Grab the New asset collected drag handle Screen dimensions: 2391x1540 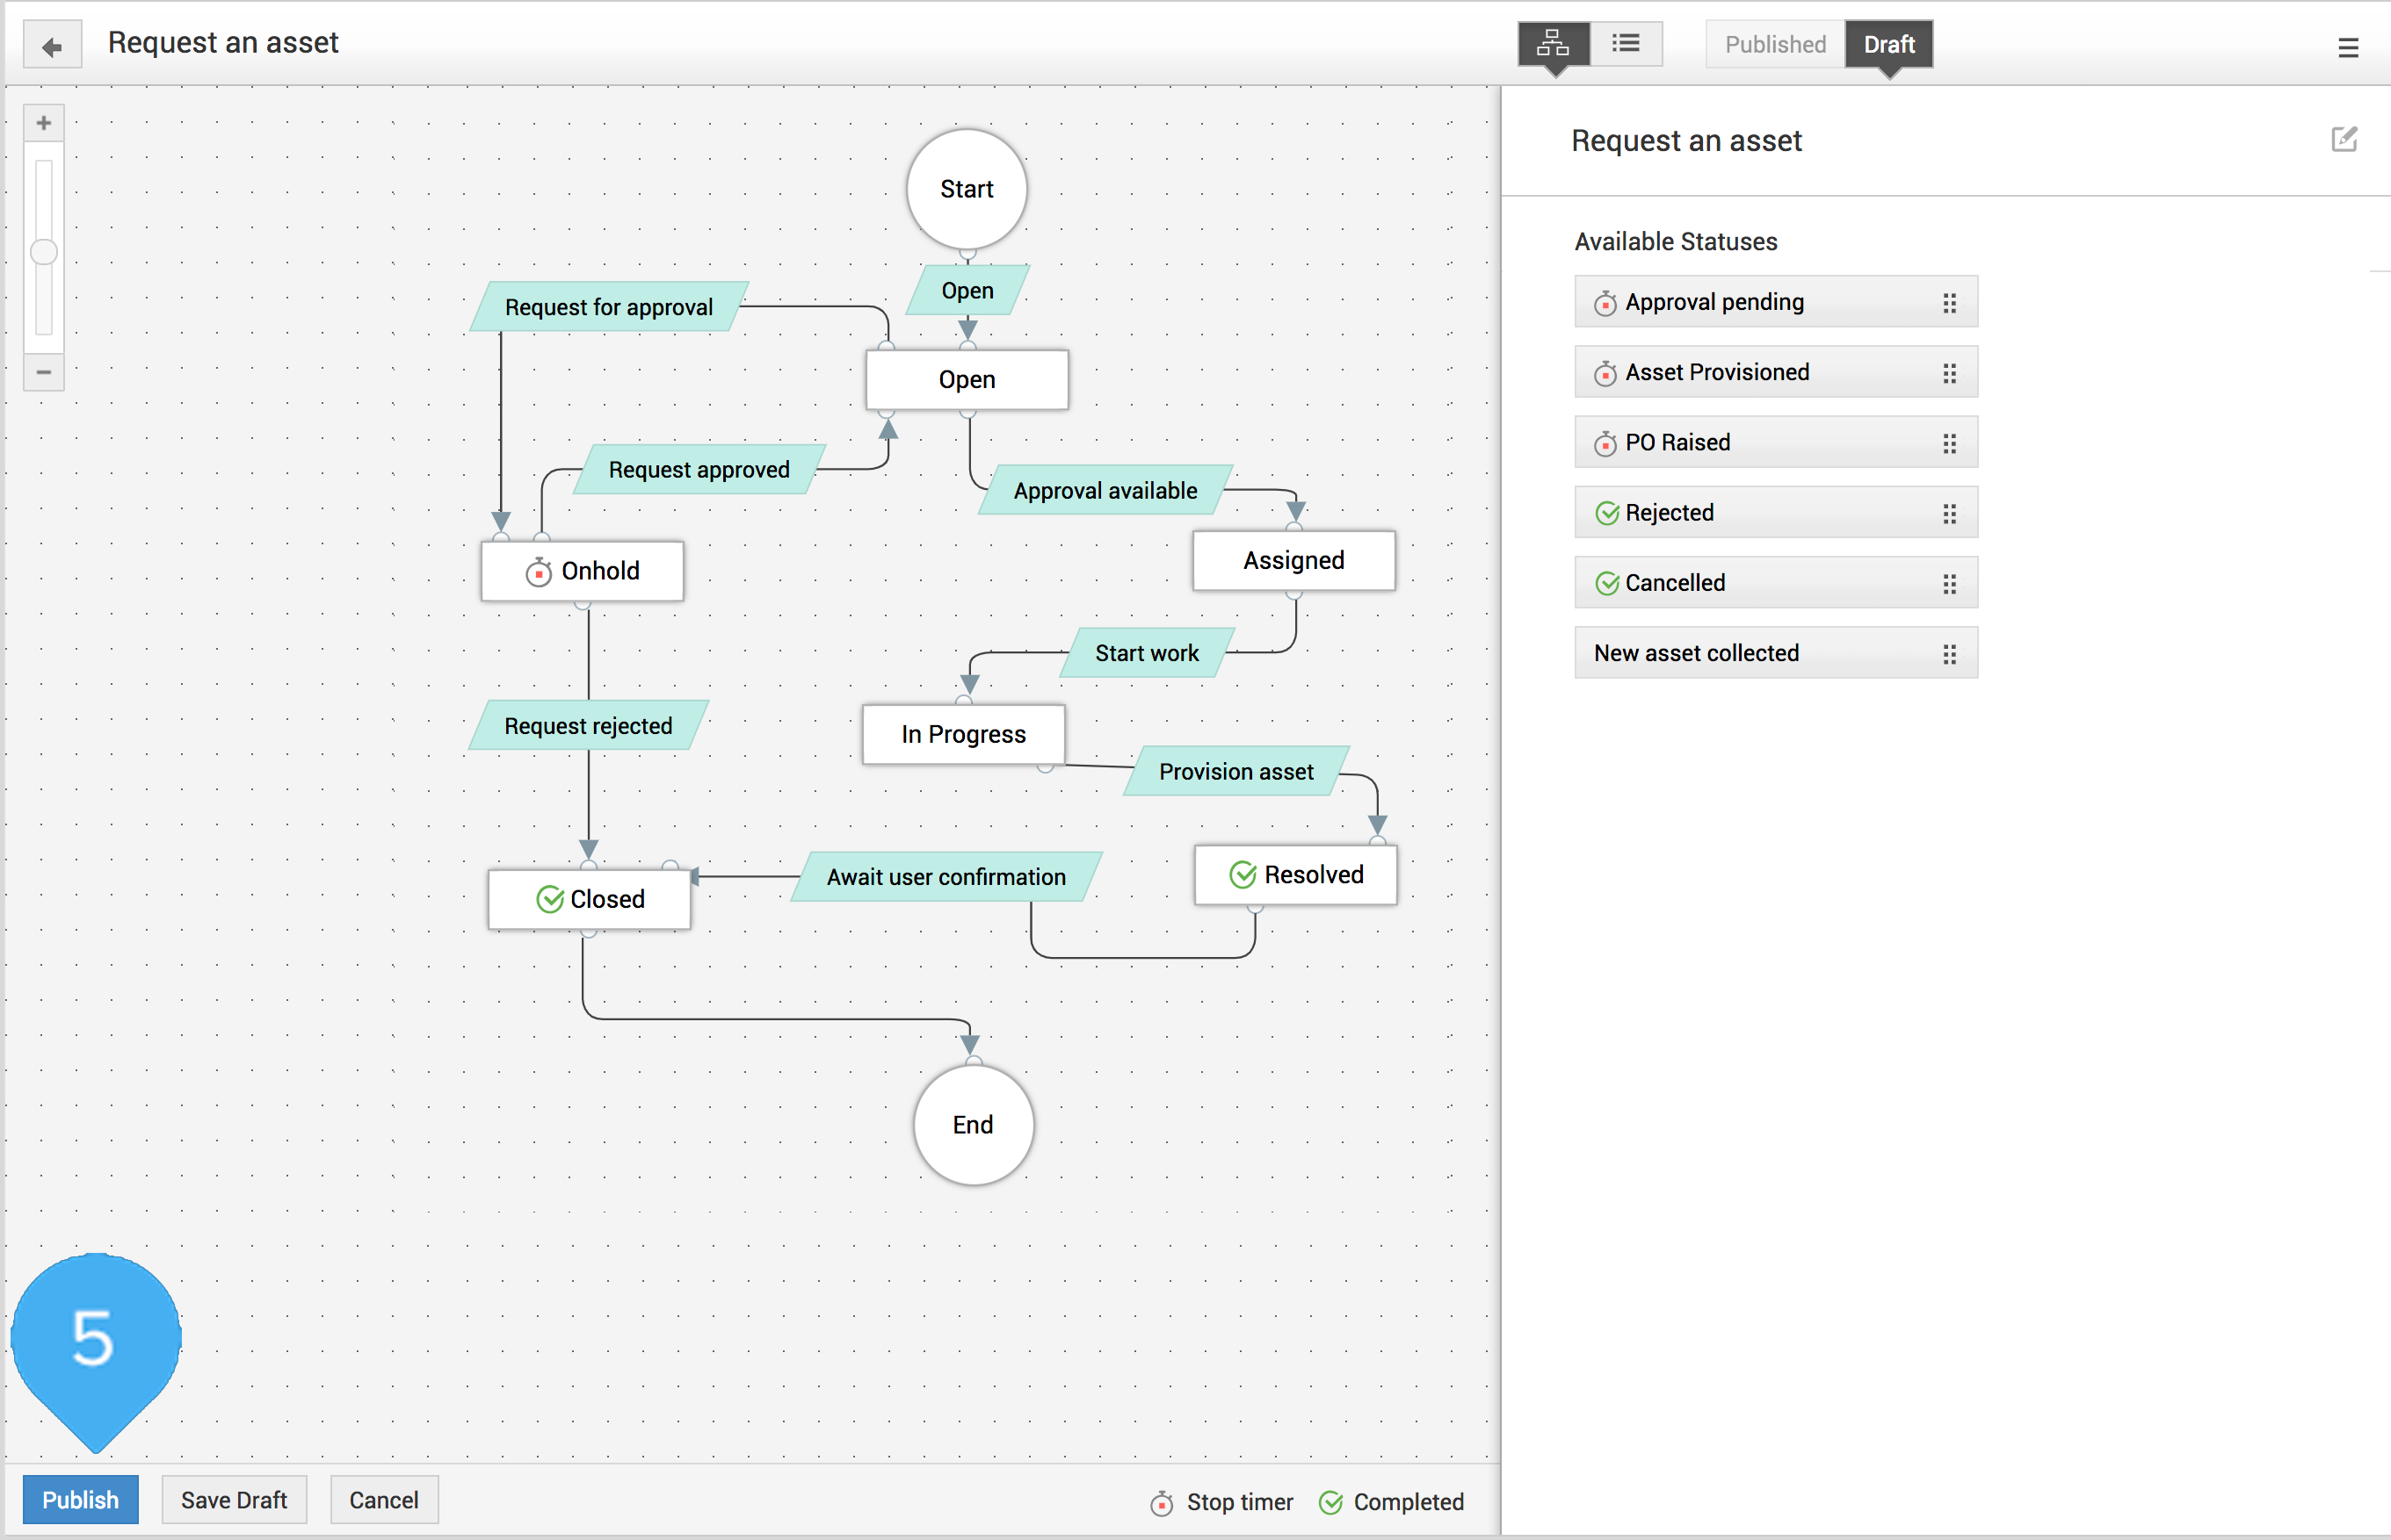pos(1949,654)
